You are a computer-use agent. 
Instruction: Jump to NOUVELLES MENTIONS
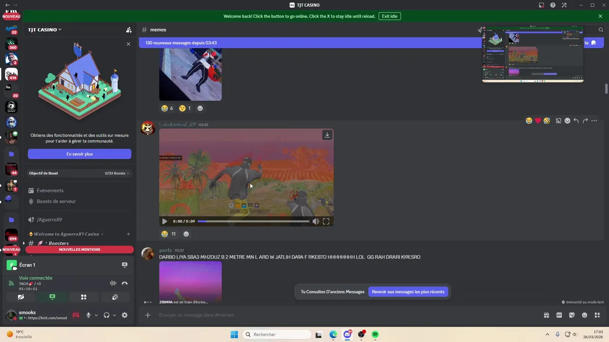coord(79,249)
